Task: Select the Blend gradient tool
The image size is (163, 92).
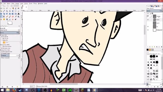Action: (4, 16)
